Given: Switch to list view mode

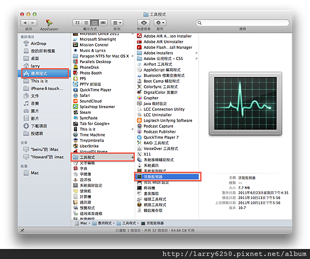Looking at the screenshot, I should click(x=86, y=23).
